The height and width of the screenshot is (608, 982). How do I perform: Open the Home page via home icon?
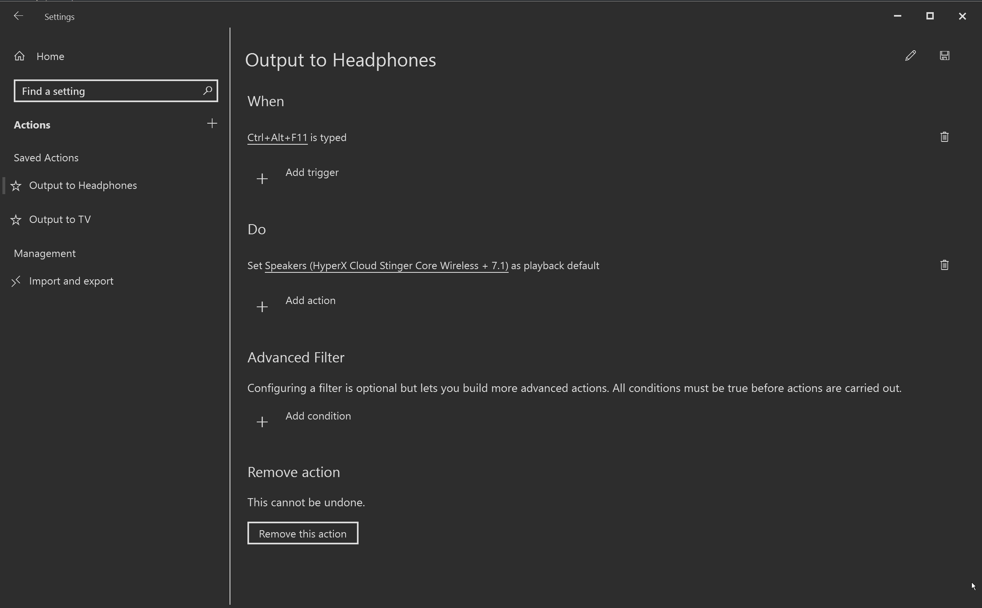[19, 56]
